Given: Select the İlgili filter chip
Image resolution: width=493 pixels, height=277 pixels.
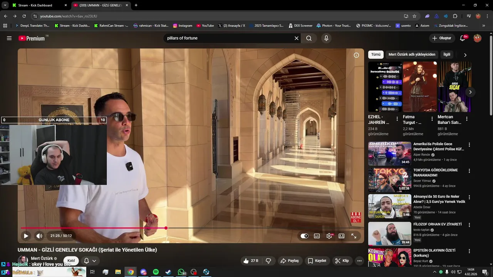Looking at the screenshot, I should pyautogui.click(x=447, y=55).
